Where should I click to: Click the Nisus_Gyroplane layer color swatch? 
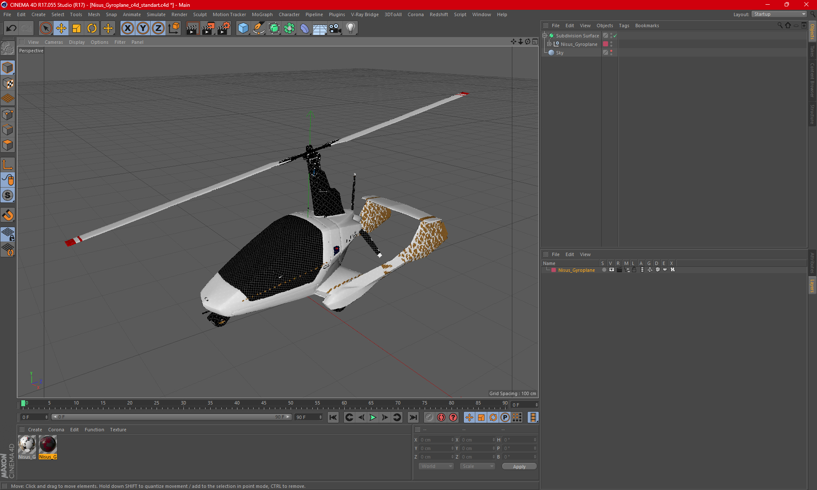[x=554, y=270]
